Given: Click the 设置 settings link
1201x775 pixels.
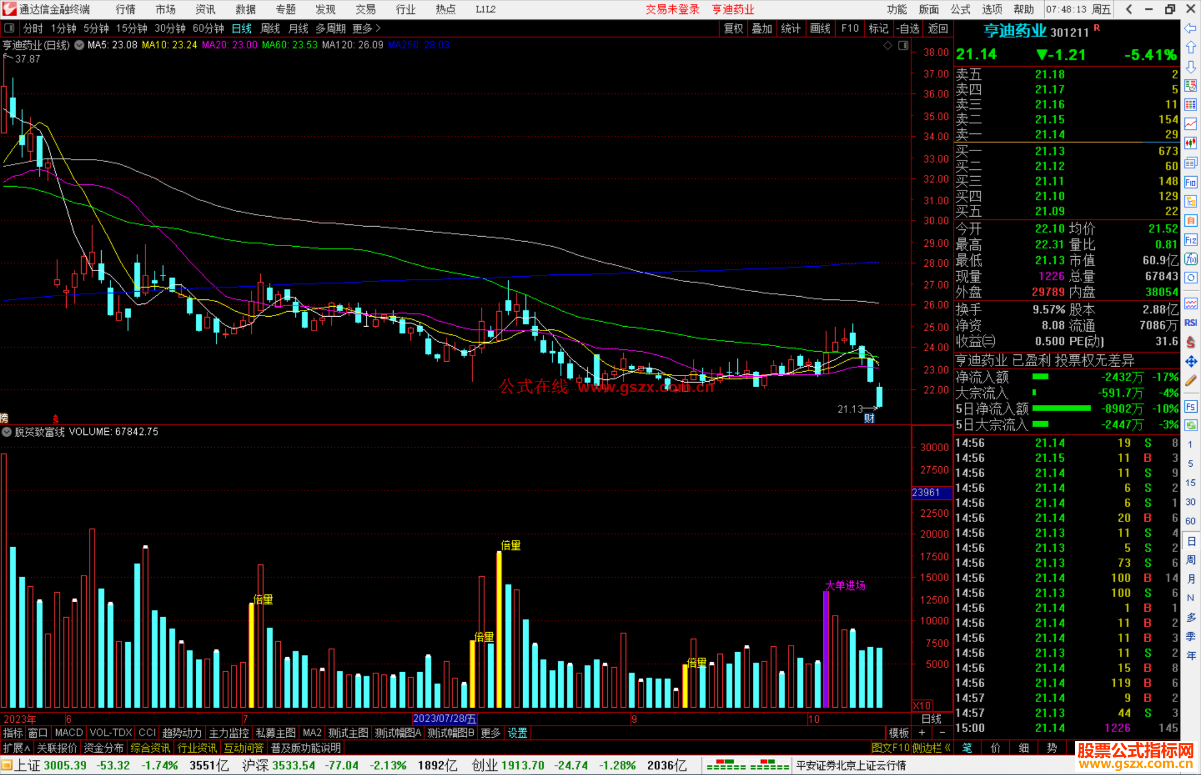Looking at the screenshot, I should pos(518,733).
